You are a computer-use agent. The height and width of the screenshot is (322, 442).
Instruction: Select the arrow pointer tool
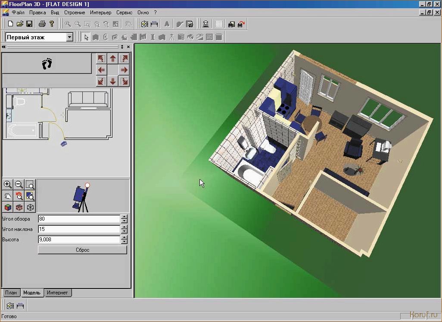(x=86, y=37)
